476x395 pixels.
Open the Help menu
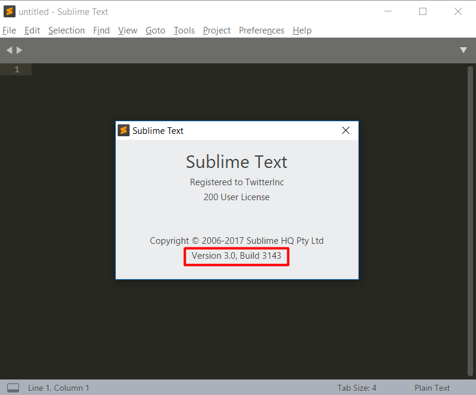coord(302,30)
